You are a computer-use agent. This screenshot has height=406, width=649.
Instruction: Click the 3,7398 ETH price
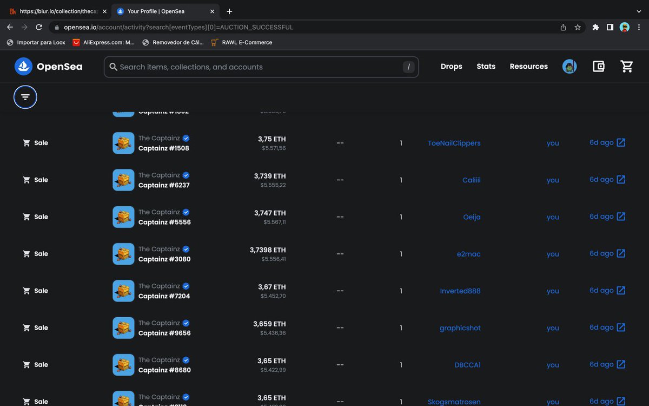click(x=268, y=250)
